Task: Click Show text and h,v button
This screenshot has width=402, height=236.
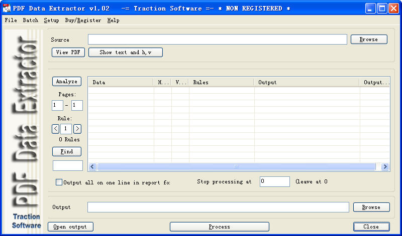Action: 126,53
